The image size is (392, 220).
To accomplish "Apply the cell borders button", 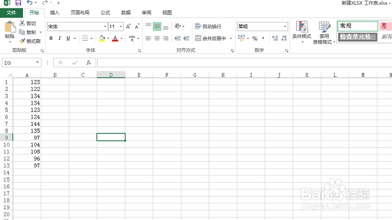I will 85,38.
